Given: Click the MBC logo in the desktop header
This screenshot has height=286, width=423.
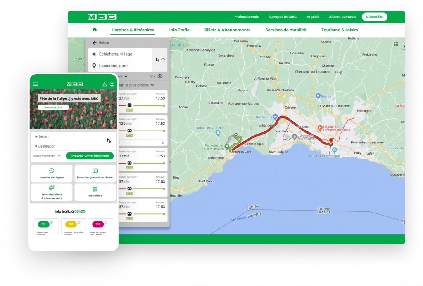Looking at the screenshot, I should [102, 17].
